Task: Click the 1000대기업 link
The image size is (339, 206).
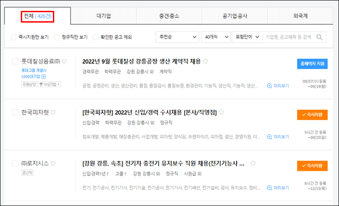Action: (x=30, y=76)
